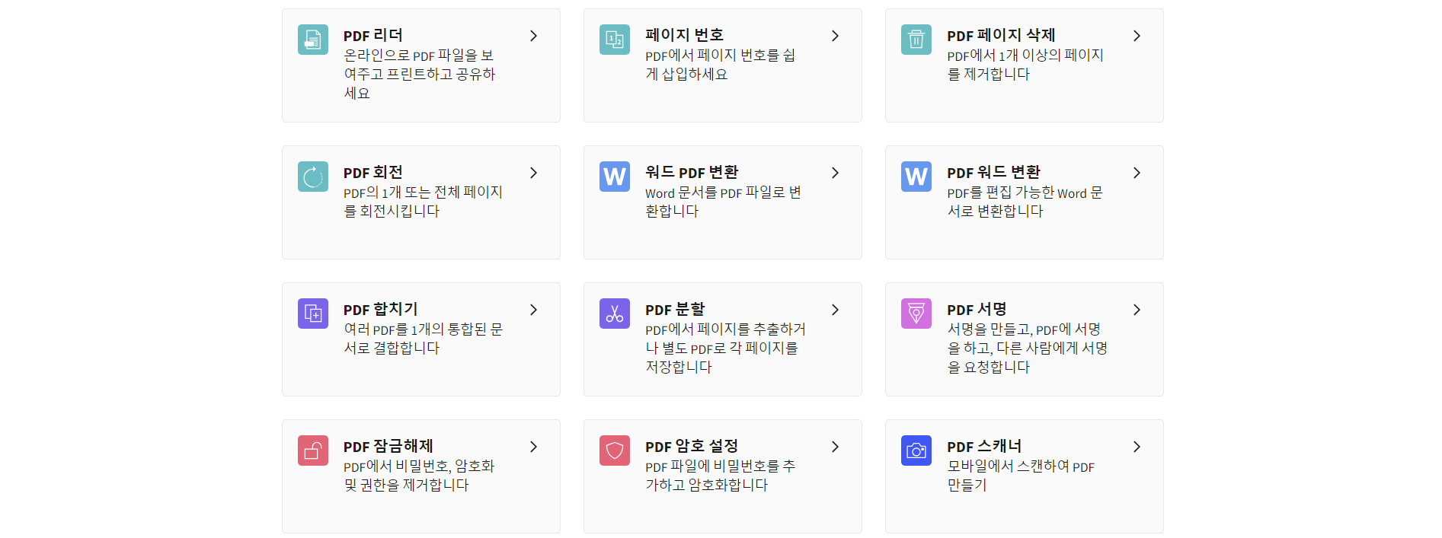Click the PDF 스캐너 camera icon
This screenshot has height=538, width=1442.
tap(916, 450)
